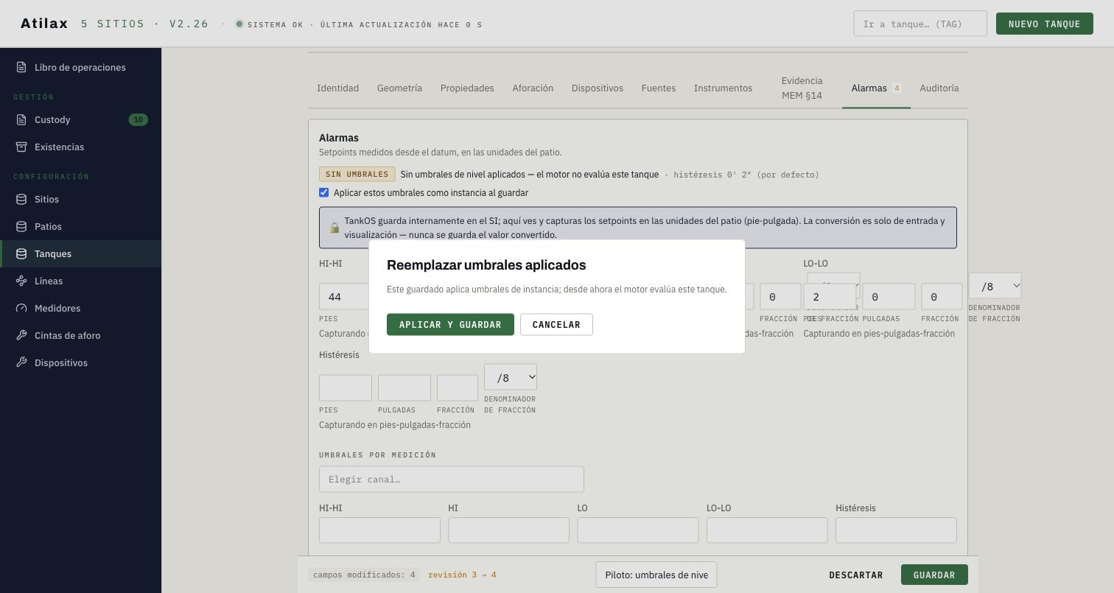Select the Dispositivos tab
The image size is (1114, 593).
click(598, 88)
